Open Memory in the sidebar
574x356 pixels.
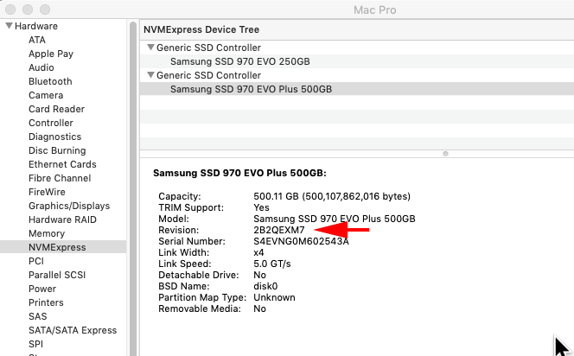click(47, 233)
